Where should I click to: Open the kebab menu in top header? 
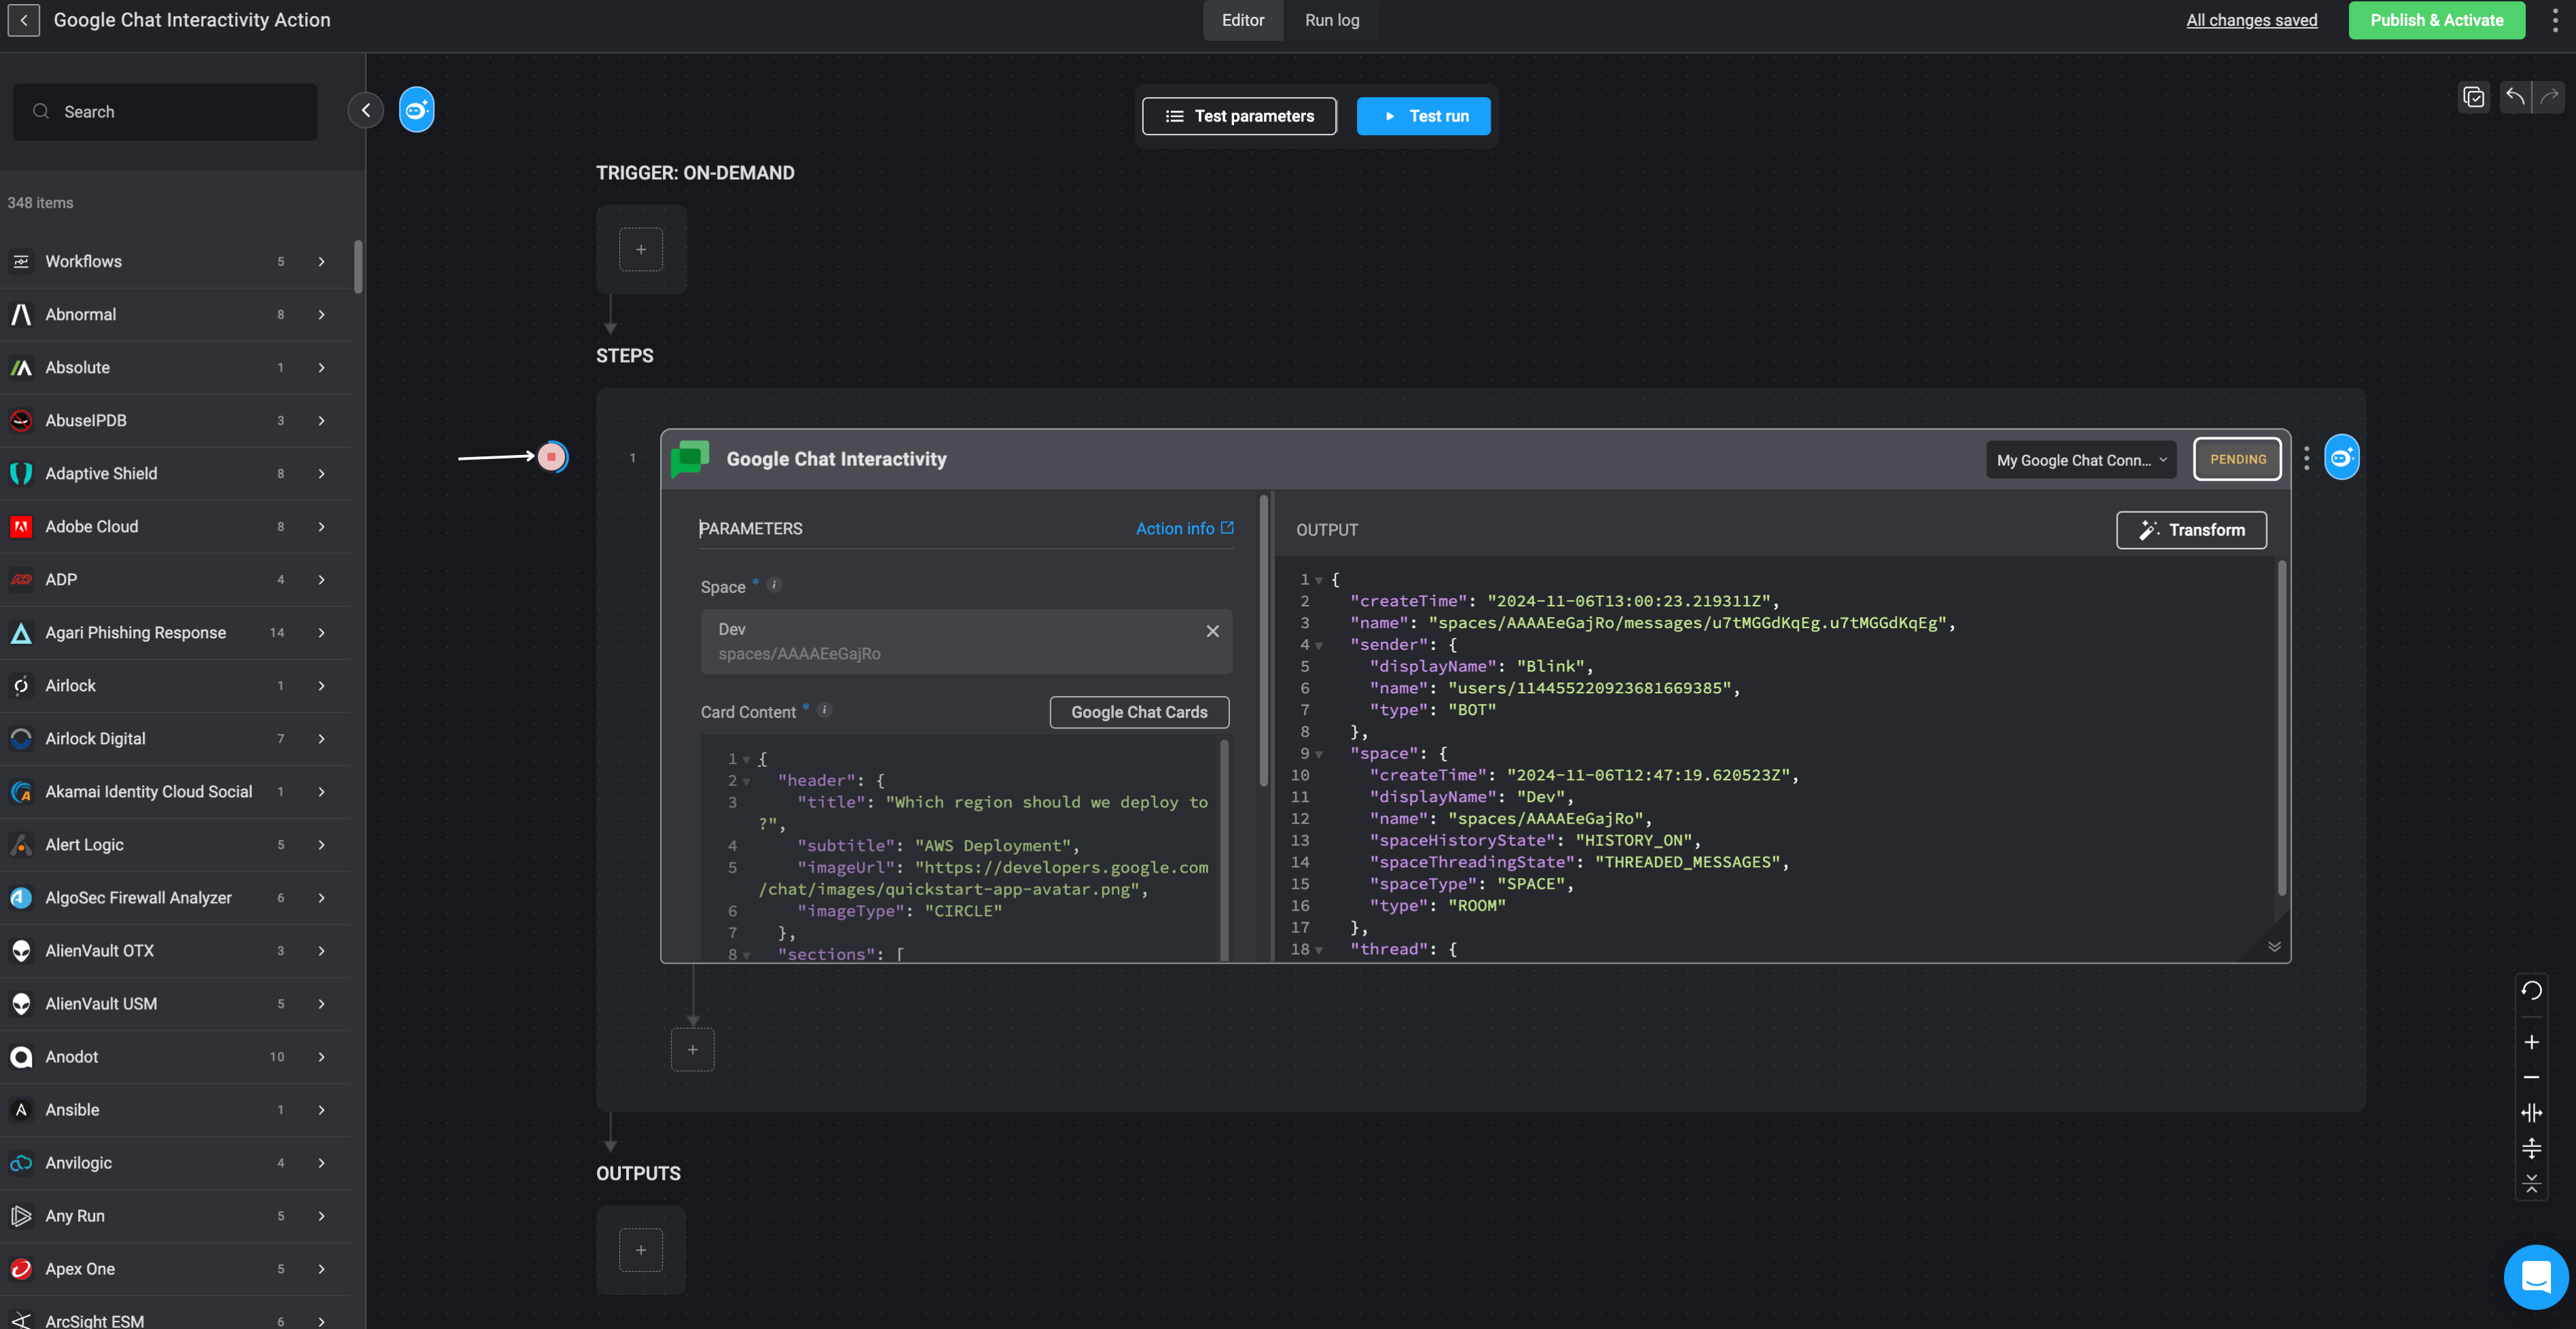(x=2554, y=20)
